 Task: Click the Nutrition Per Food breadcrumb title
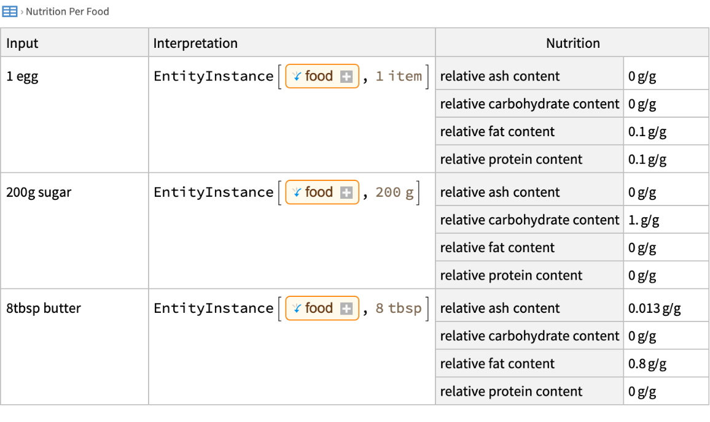tap(68, 12)
